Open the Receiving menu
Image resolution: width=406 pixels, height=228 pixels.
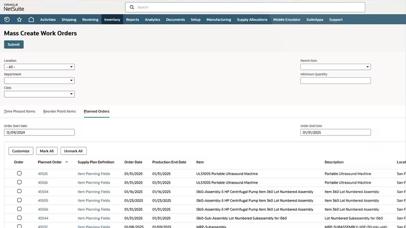point(90,20)
